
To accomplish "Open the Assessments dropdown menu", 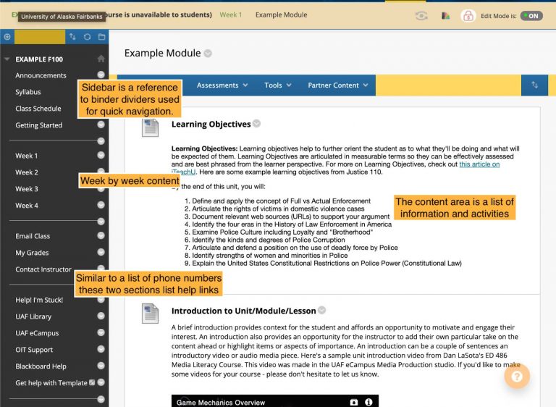I will click(x=222, y=85).
